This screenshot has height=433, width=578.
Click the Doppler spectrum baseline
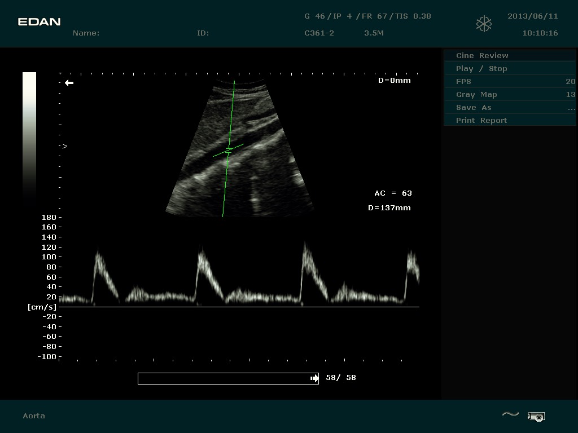[x=239, y=307]
